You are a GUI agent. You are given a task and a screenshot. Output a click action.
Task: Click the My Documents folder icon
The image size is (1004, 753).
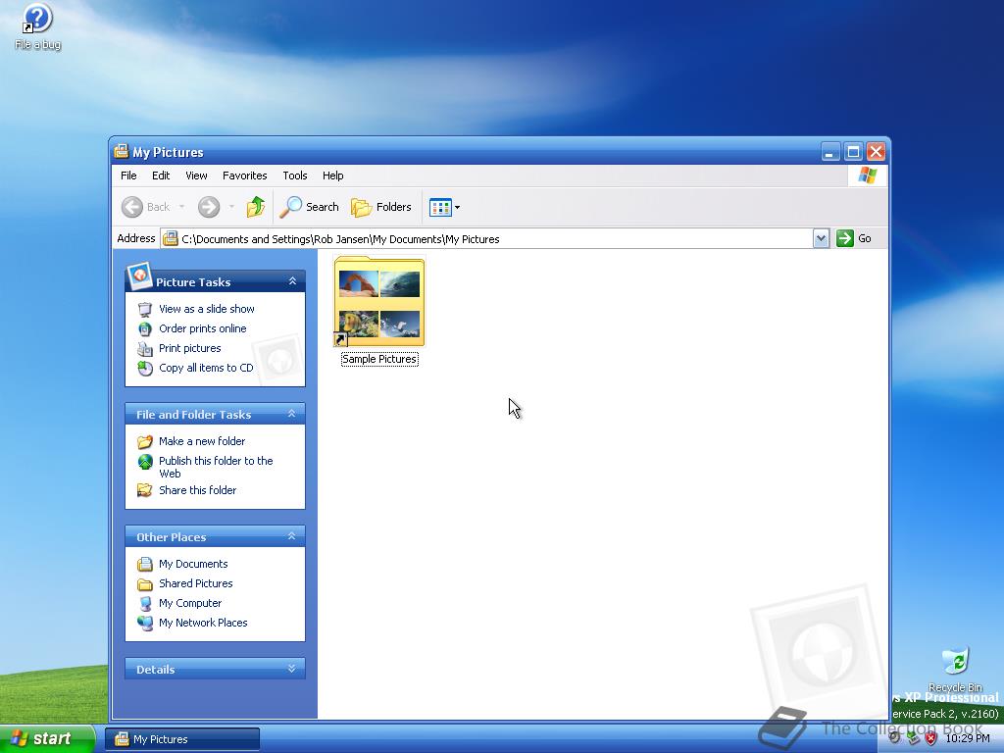click(x=145, y=564)
